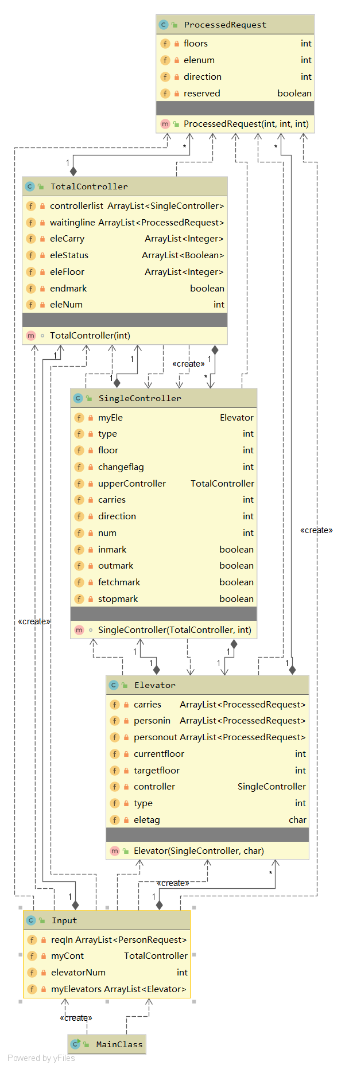The image size is (349, 1069).
Task: Click Elevator type in the myEle row
Action: pos(236,418)
